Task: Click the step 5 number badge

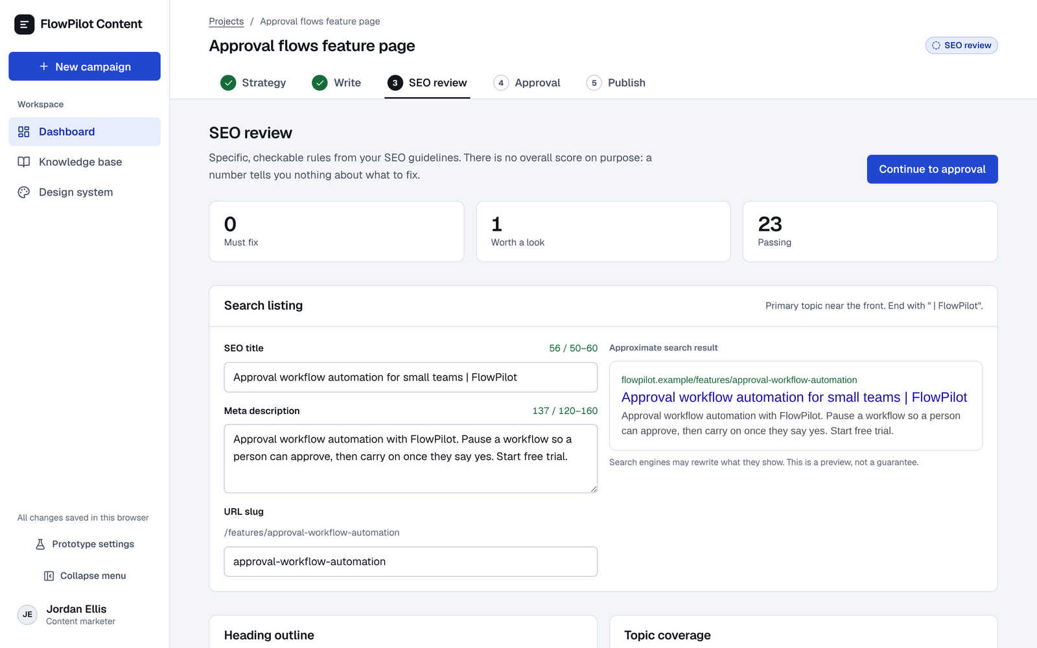Action: (594, 83)
